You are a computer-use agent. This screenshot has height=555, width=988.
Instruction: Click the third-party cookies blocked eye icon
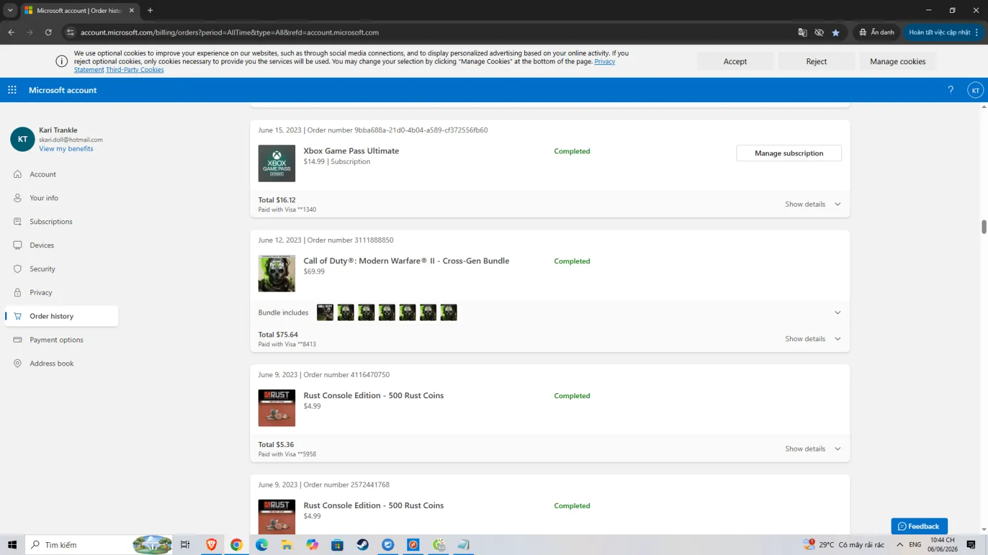click(819, 32)
